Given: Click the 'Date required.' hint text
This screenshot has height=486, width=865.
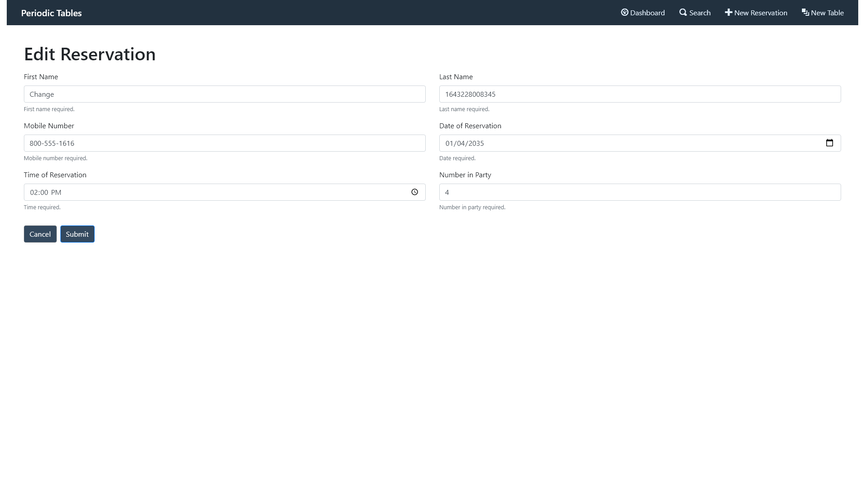Looking at the screenshot, I should [457, 158].
